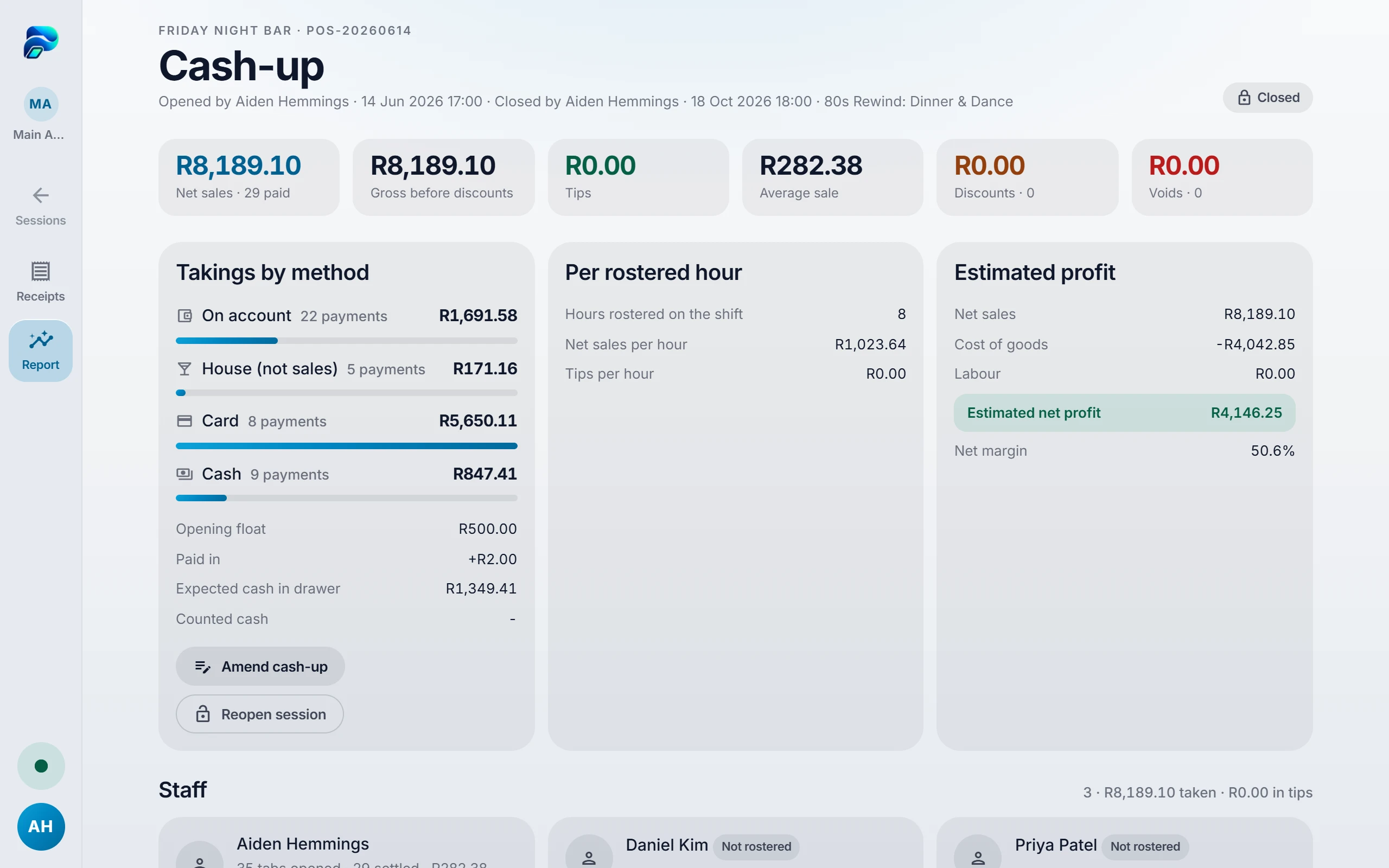The height and width of the screenshot is (868, 1389).
Task: Click the Aiden Hemmings staff name
Action: pyautogui.click(x=302, y=844)
